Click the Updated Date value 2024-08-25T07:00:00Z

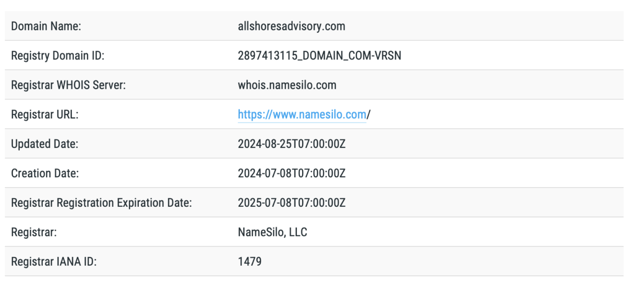click(x=291, y=144)
